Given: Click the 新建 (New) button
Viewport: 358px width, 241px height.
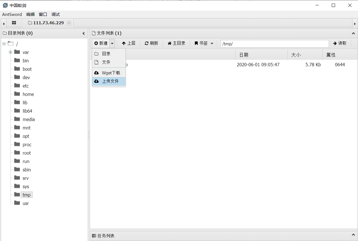Looking at the screenshot, I should pyautogui.click(x=101, y=43).
